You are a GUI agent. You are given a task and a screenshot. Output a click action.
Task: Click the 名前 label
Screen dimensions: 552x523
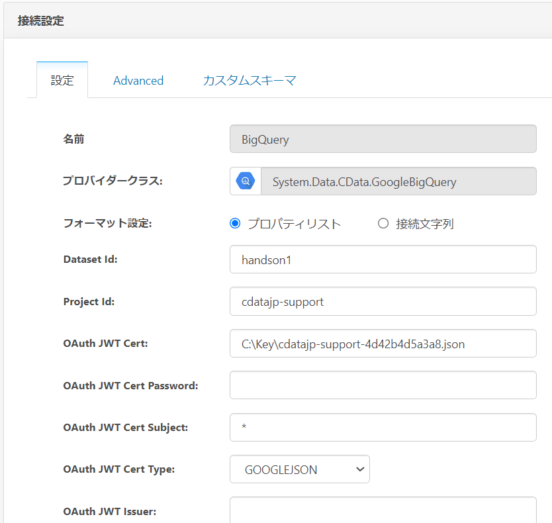[x=73, y=139]
